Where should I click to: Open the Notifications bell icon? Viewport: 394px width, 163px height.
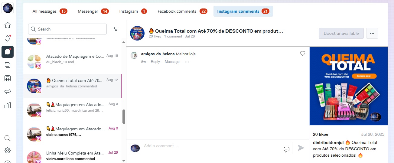[x=8, y=38]
